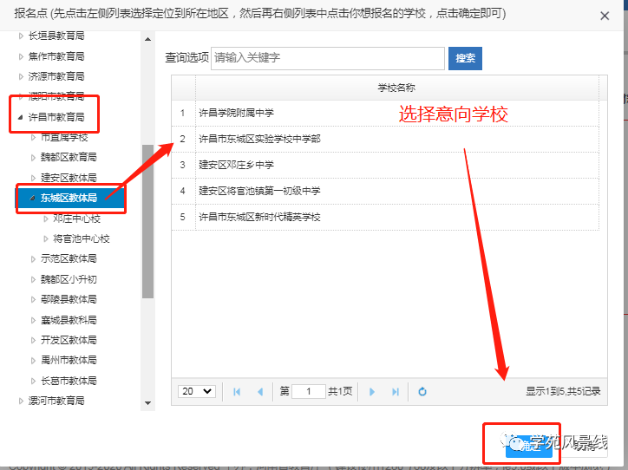Go to first page pagination icon
This screenshot has height=470, width=628.
[x=237, y=392]
